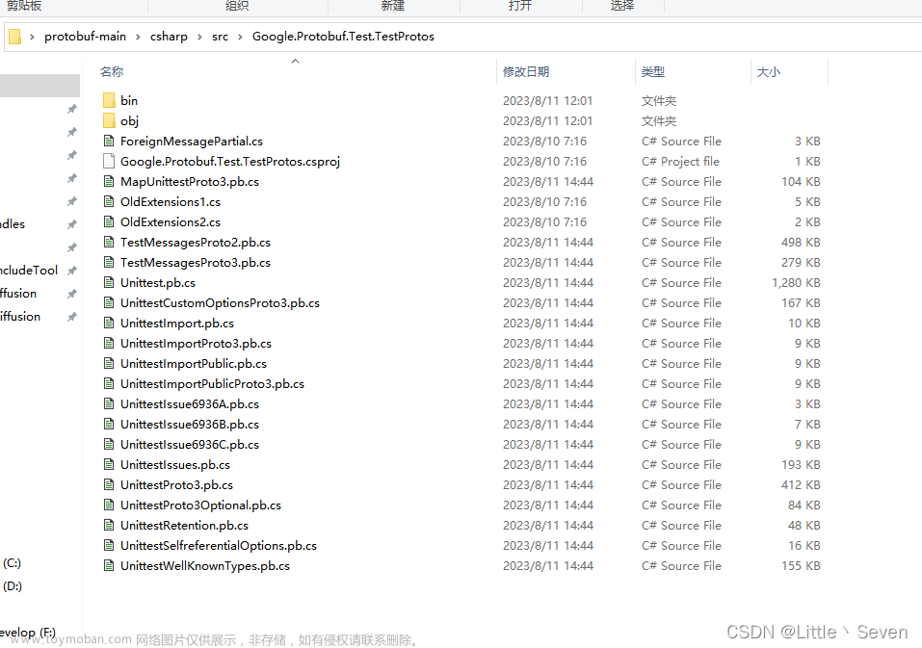Click the UnittestCustomOptionsProto3.pb.cs file icon
The width and height of the screenshot is (922, 648).
click(109, 303)
